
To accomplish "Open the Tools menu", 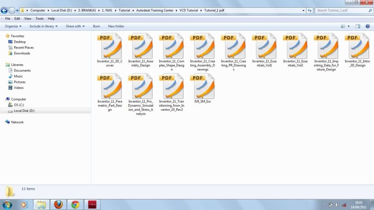I will coord(39,19).
